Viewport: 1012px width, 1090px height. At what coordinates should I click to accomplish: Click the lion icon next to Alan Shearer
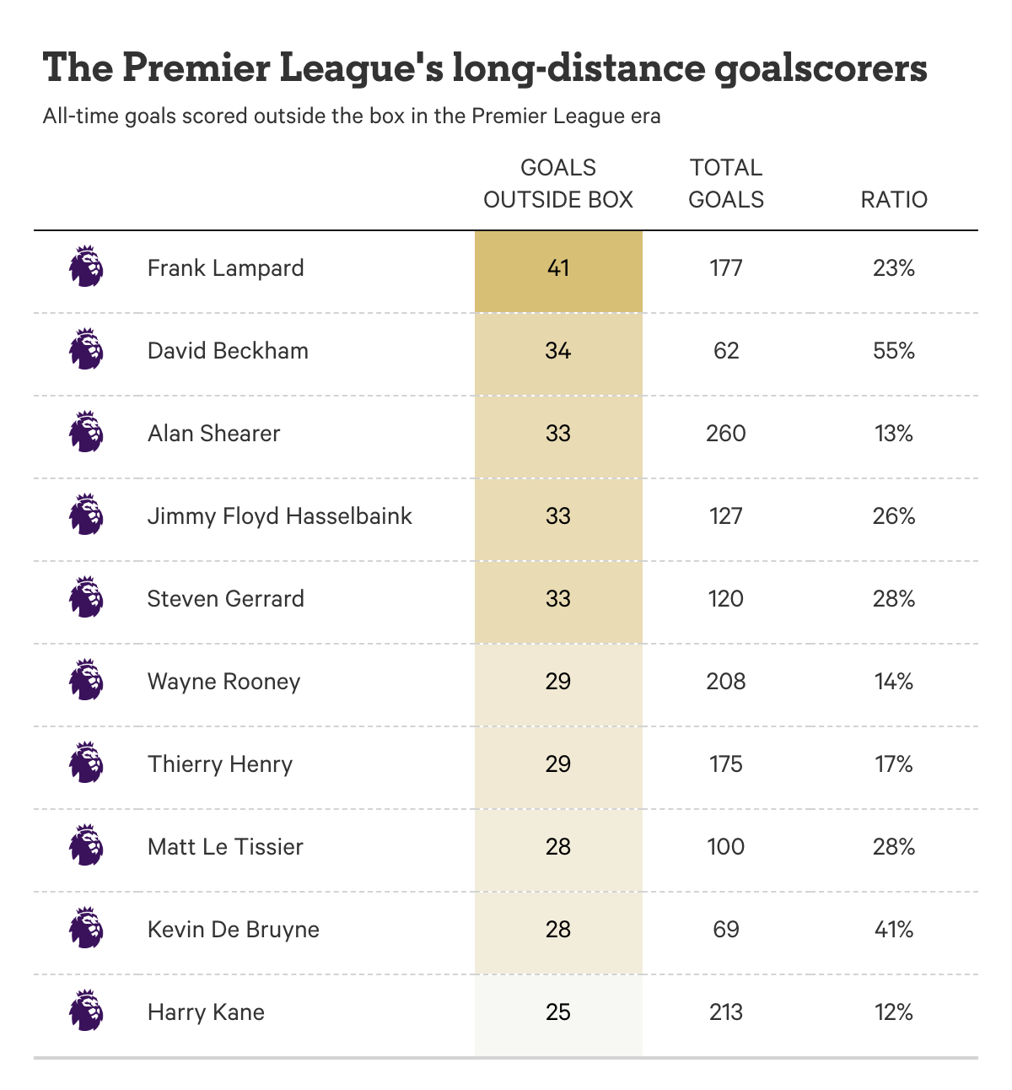[86, 432]
